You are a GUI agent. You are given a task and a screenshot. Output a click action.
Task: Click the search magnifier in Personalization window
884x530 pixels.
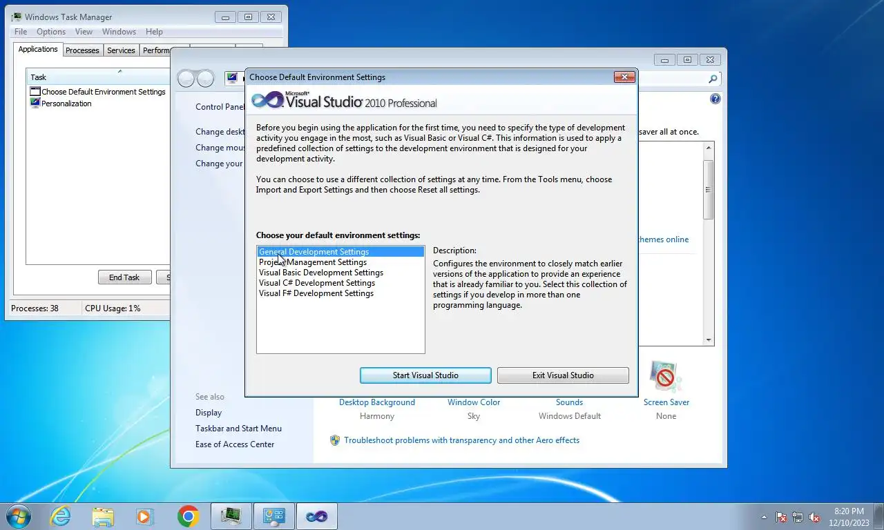click(713, 79)
